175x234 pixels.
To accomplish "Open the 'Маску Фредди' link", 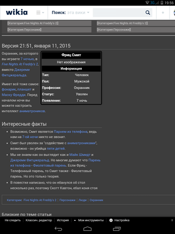I will [x=14, y=95].
